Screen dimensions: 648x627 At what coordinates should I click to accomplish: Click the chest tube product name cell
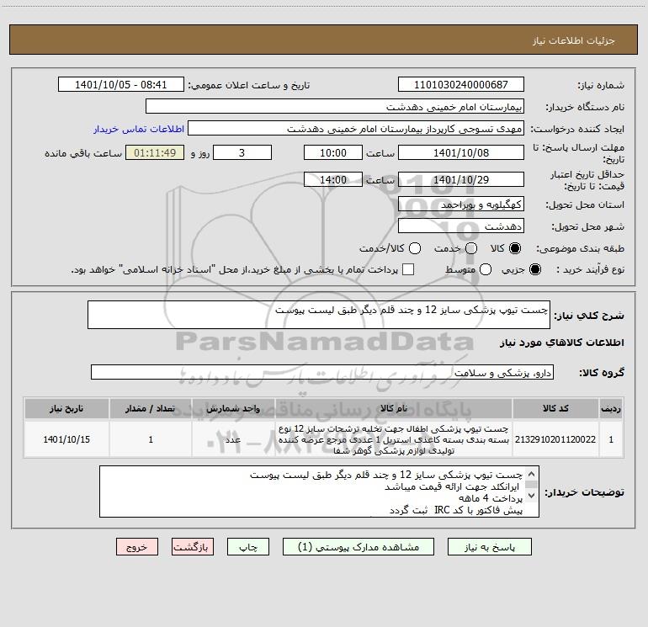click(394, 439)
